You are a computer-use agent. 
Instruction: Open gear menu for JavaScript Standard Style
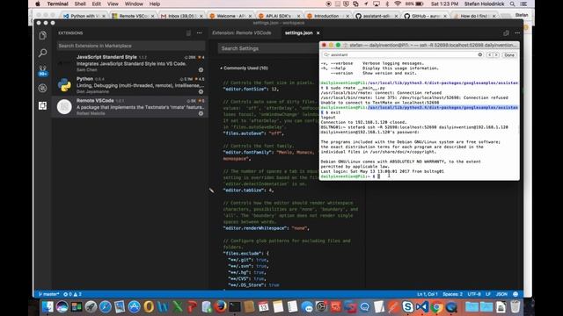pos(201,70)
